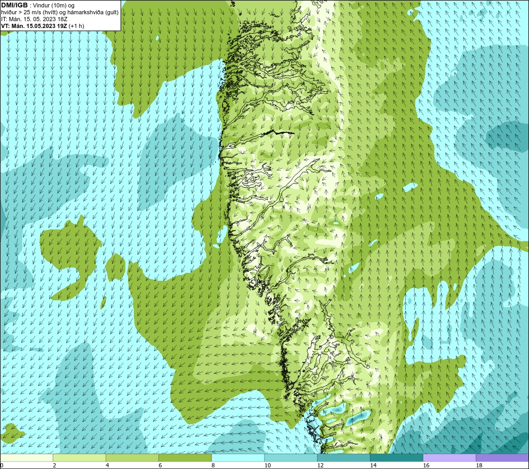
Task: Click the scale label '8'
Action: [213, 466]
